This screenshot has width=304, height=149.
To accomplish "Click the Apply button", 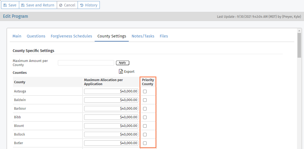I will (x=123, y=63).
